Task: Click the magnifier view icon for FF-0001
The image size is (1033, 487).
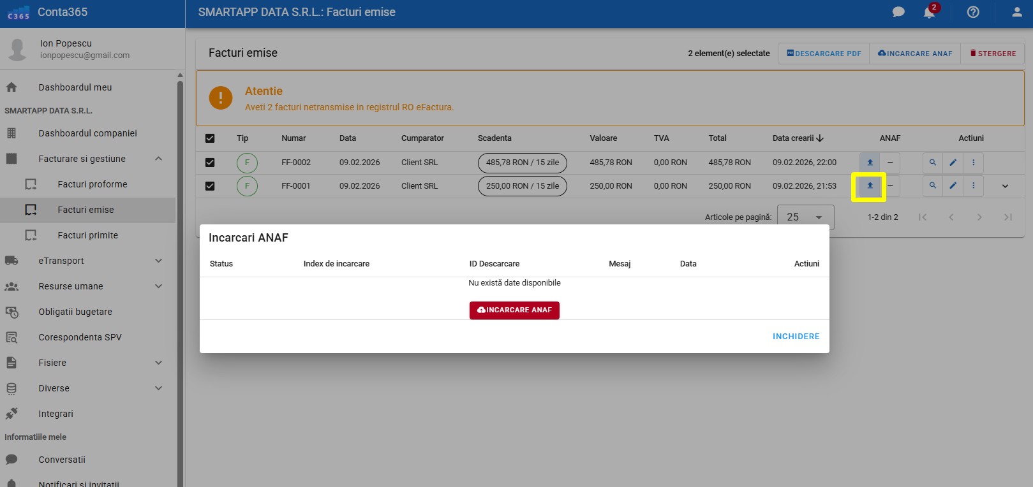Action: [x=933, y=186]
